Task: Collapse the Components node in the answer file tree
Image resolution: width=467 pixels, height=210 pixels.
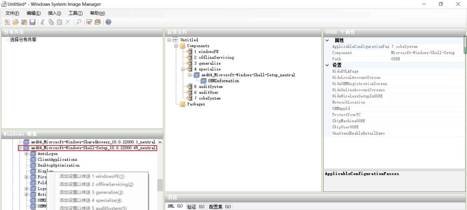Action: pyautogui.click(x=176, y=46)
